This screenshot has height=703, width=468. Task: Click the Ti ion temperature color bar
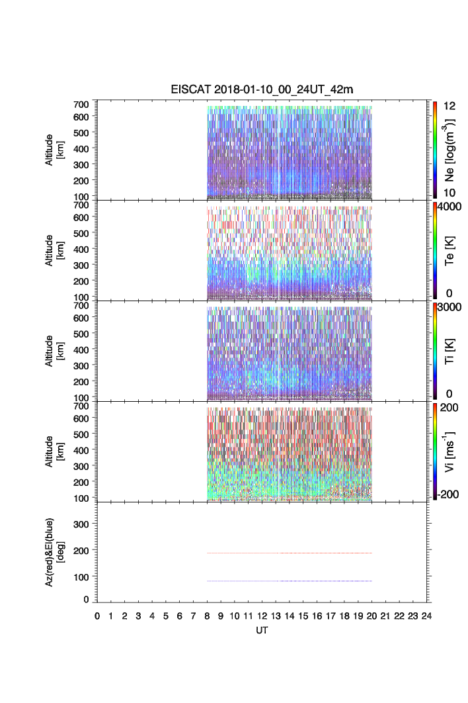(434, 351)
